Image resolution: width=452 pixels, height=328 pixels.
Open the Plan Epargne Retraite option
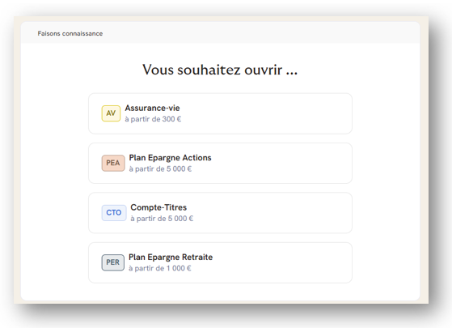point(220,262)
